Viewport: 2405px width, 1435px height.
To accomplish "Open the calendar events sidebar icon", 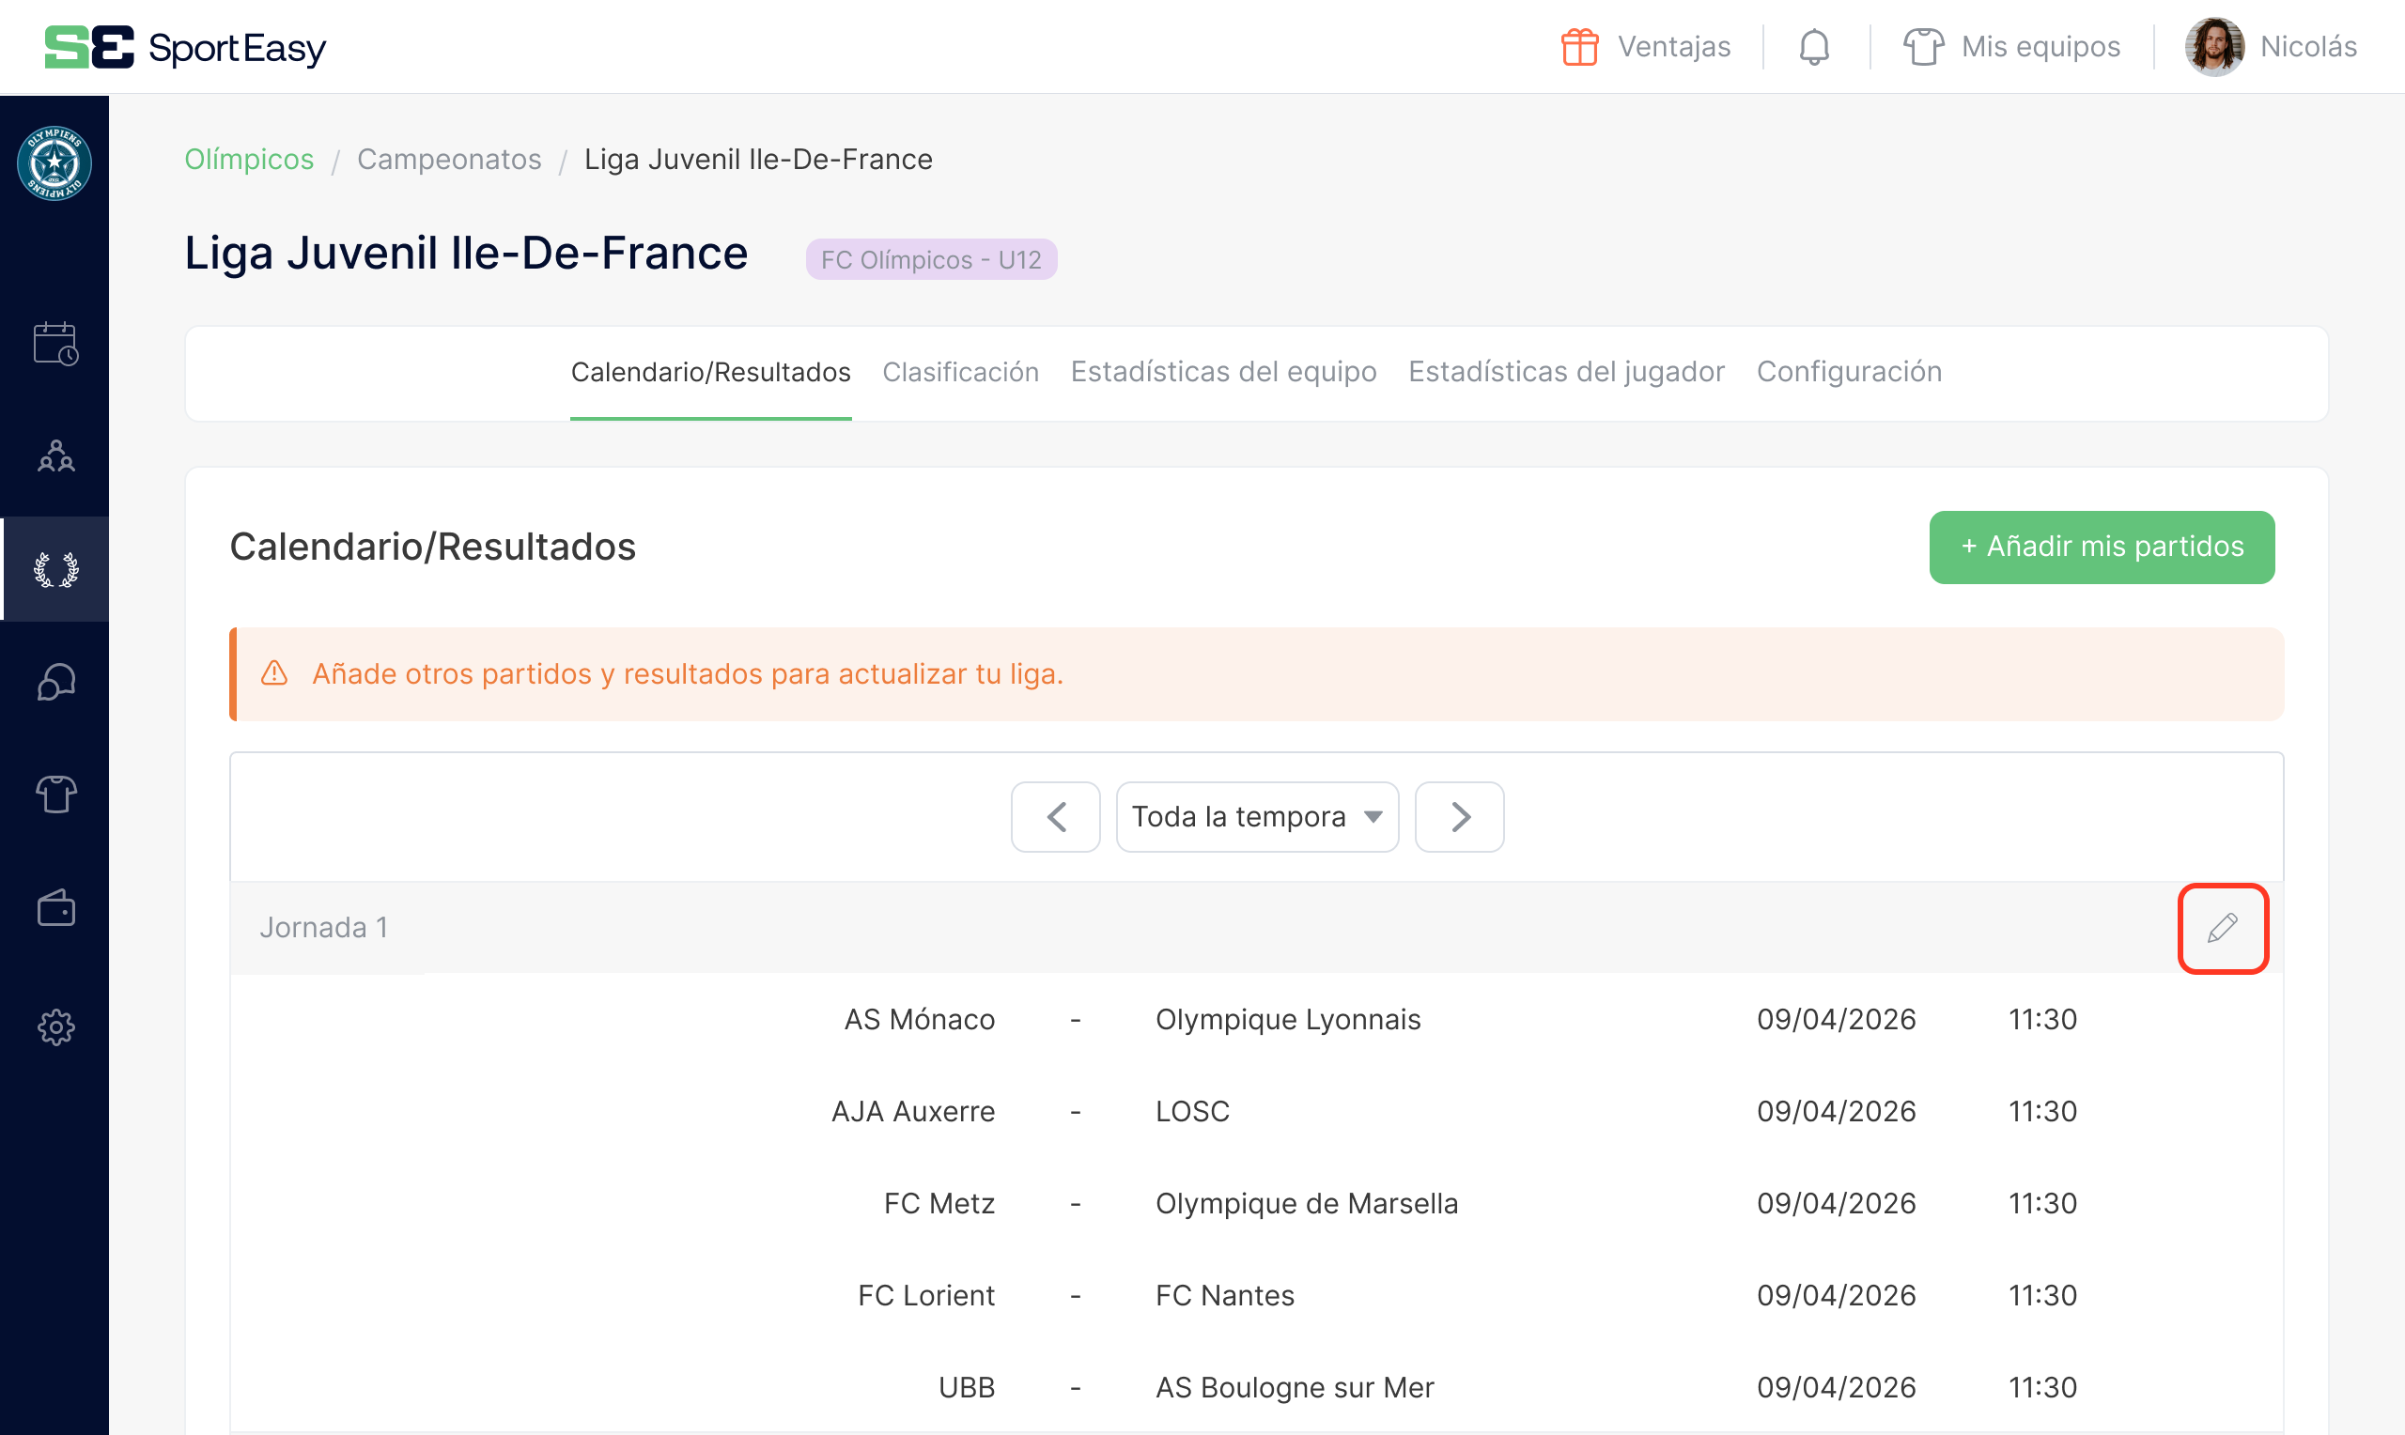I will pos(56,344).
